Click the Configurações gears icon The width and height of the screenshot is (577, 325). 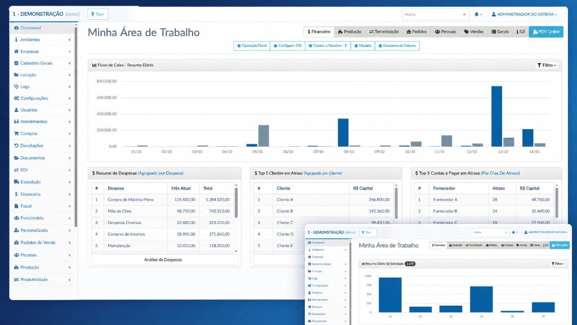[16, 98]
